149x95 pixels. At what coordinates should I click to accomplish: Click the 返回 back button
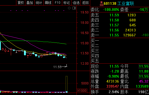coord(85,3)
